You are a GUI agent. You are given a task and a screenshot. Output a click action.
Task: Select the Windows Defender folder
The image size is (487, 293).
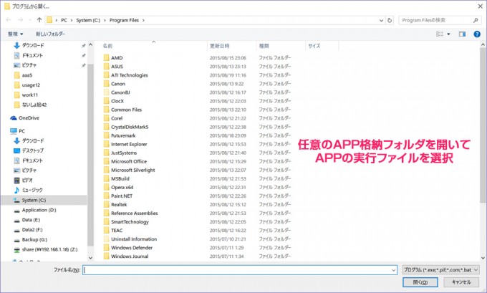pos(132,248)
